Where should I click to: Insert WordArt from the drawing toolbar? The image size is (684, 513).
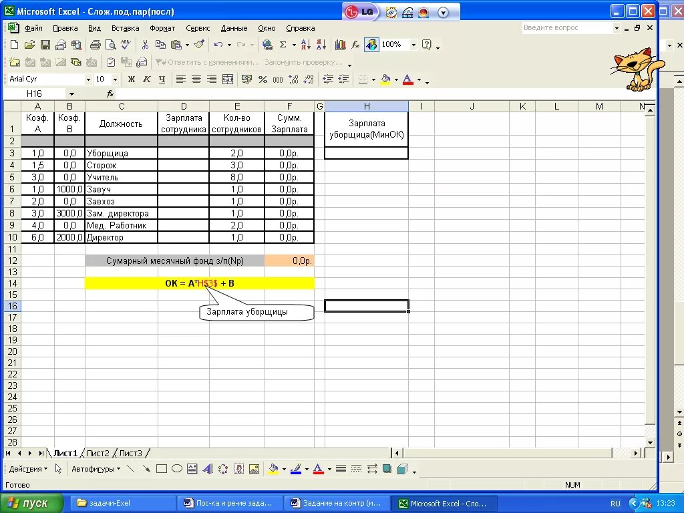208,469
